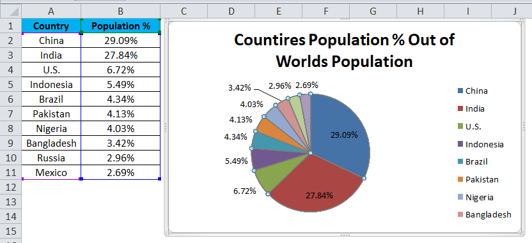Select the Nigeria legend entry

point(475,197)
